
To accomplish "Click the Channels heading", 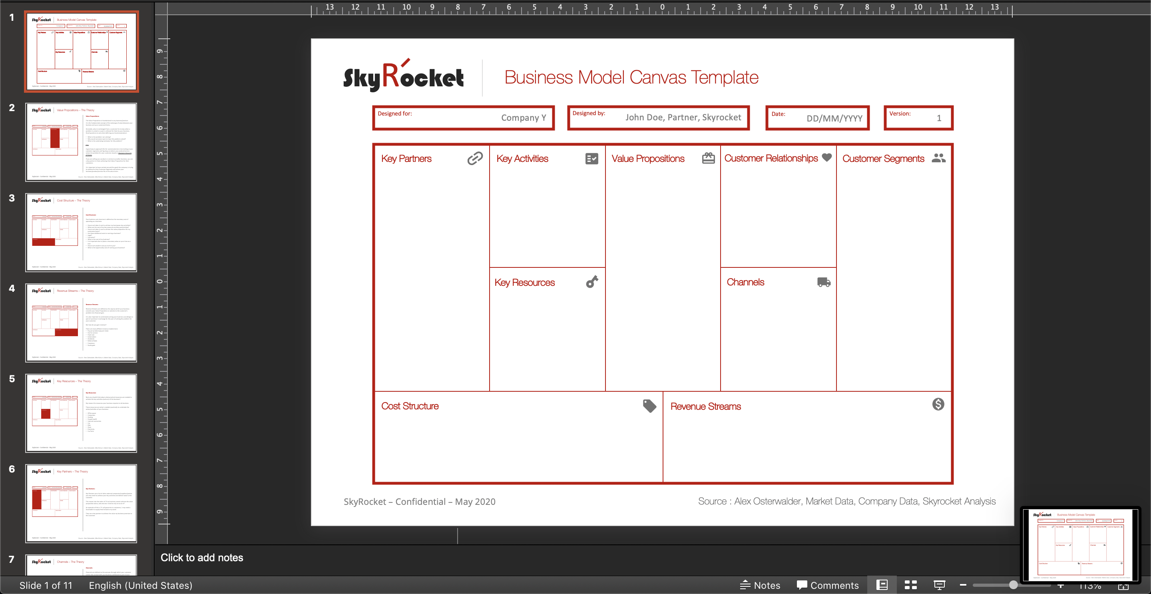I will tap(745, 282).
